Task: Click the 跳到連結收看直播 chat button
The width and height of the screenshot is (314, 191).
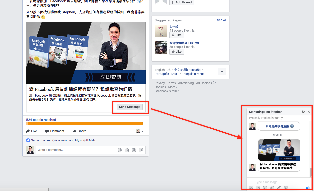Action: click(x=279, y=126)
